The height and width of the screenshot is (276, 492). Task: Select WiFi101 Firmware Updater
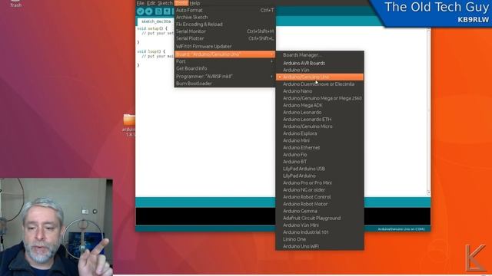pyautogui.click(x=224, y=46)
